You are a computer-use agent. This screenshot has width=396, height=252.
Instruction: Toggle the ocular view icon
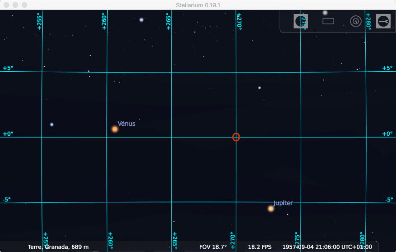(301, 21)
